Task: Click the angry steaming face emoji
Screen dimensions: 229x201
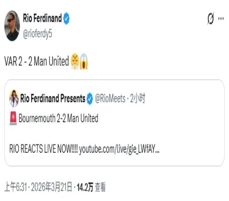Action: pyautogui.click(x=75, y=61)
